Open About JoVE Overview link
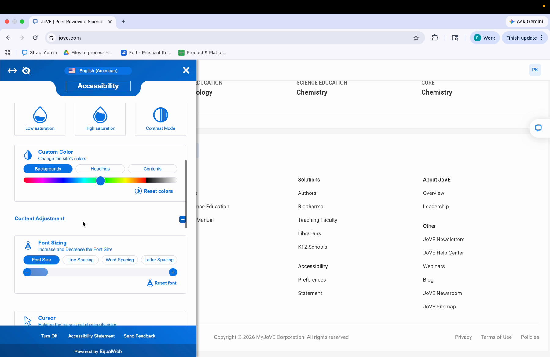This screenshot has height=357, width=550. click(x=434, y=193)
